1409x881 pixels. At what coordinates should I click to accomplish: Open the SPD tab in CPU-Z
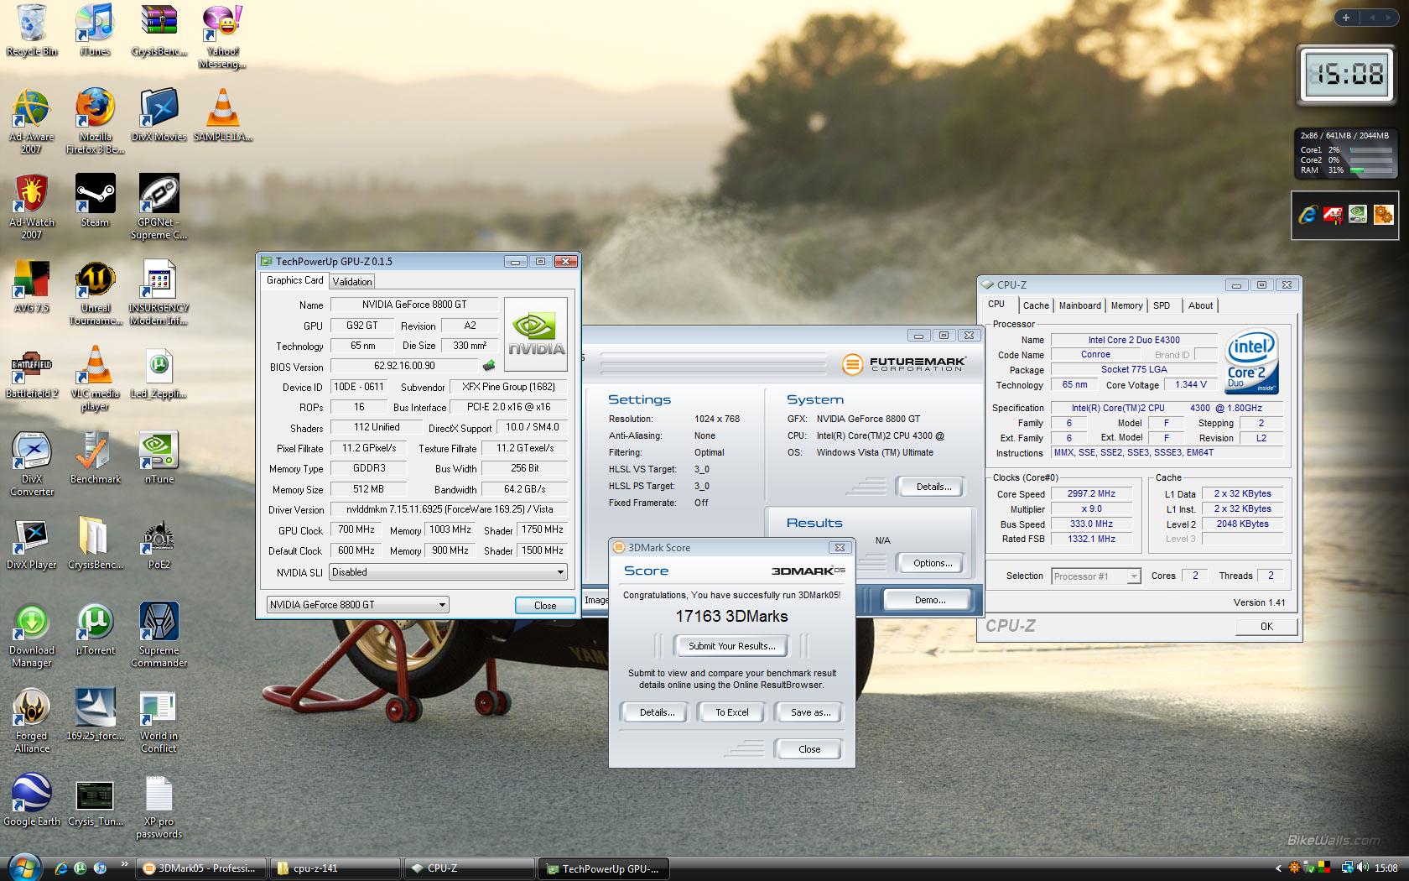pos(1162,305)
